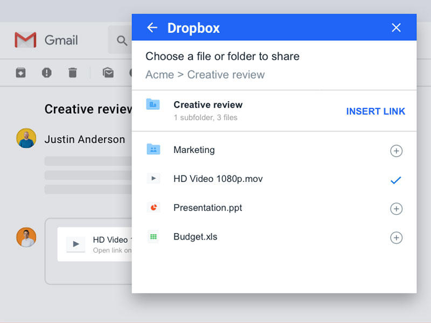Open the Marketing subfolder
This screenshot has height=323, width=431.
click(194, 150)
